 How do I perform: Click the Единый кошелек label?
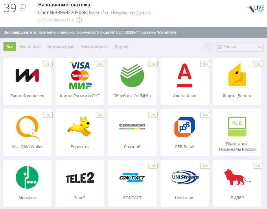tap(27, 96)
